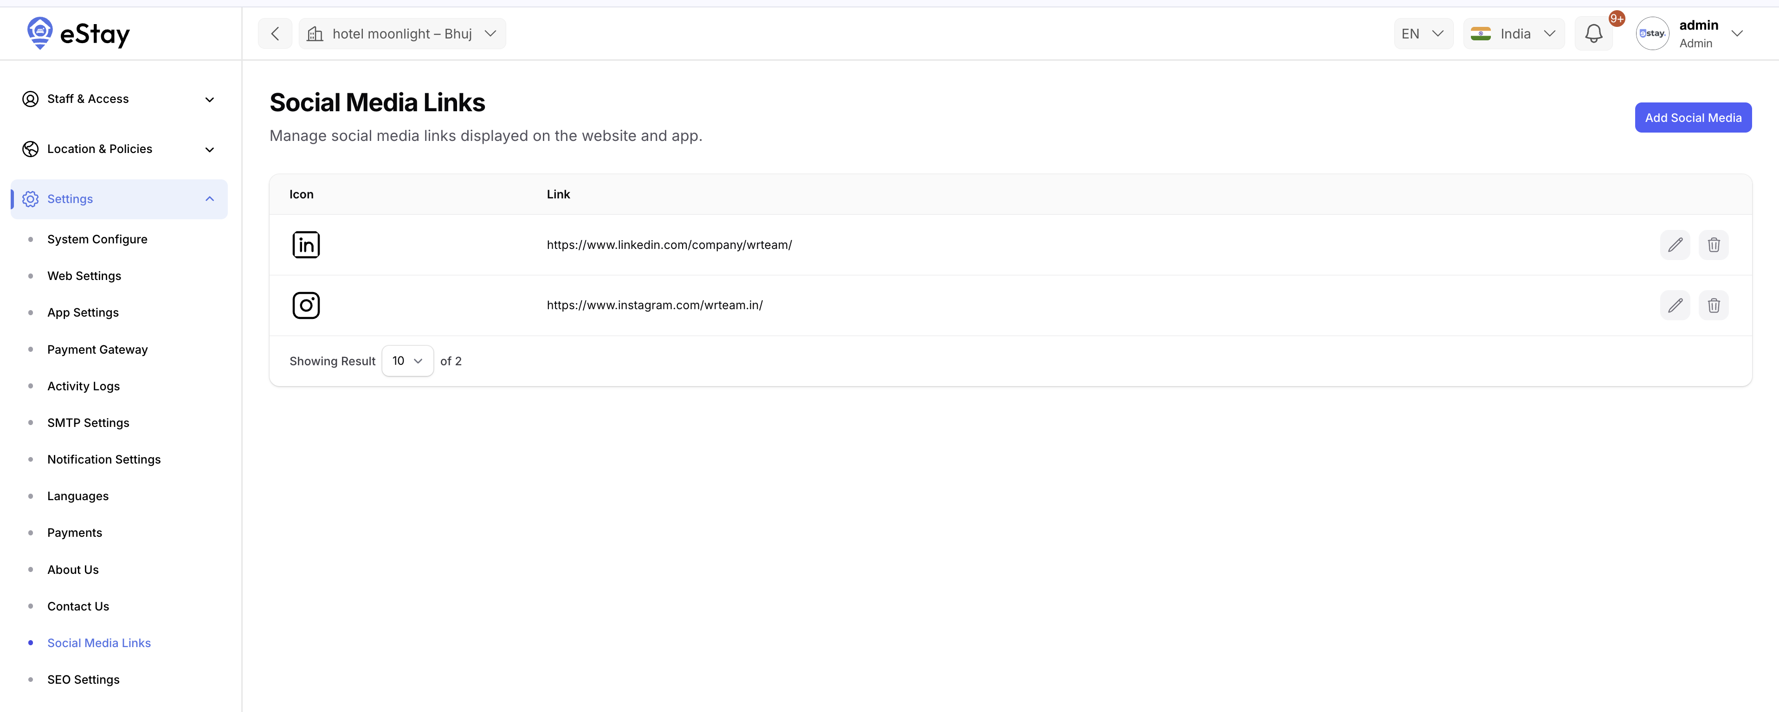This screenshot has width=1779, height=712.
Task: Open SMTP Settings
Action: (89, 423)
